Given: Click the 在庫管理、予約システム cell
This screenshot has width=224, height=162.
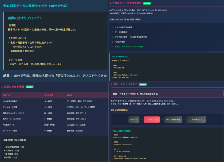Looking at the screenshot, I should (77, 119).
